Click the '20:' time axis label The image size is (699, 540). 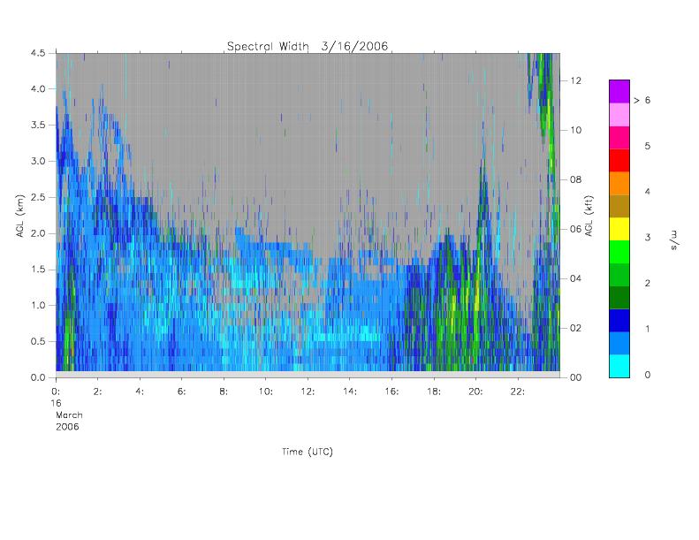coord(475,392)
